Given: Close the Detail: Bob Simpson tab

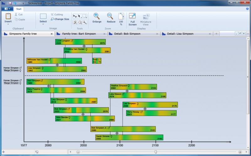Looking at the screenshot, I should pyautogui.click(x=158, y=34).
